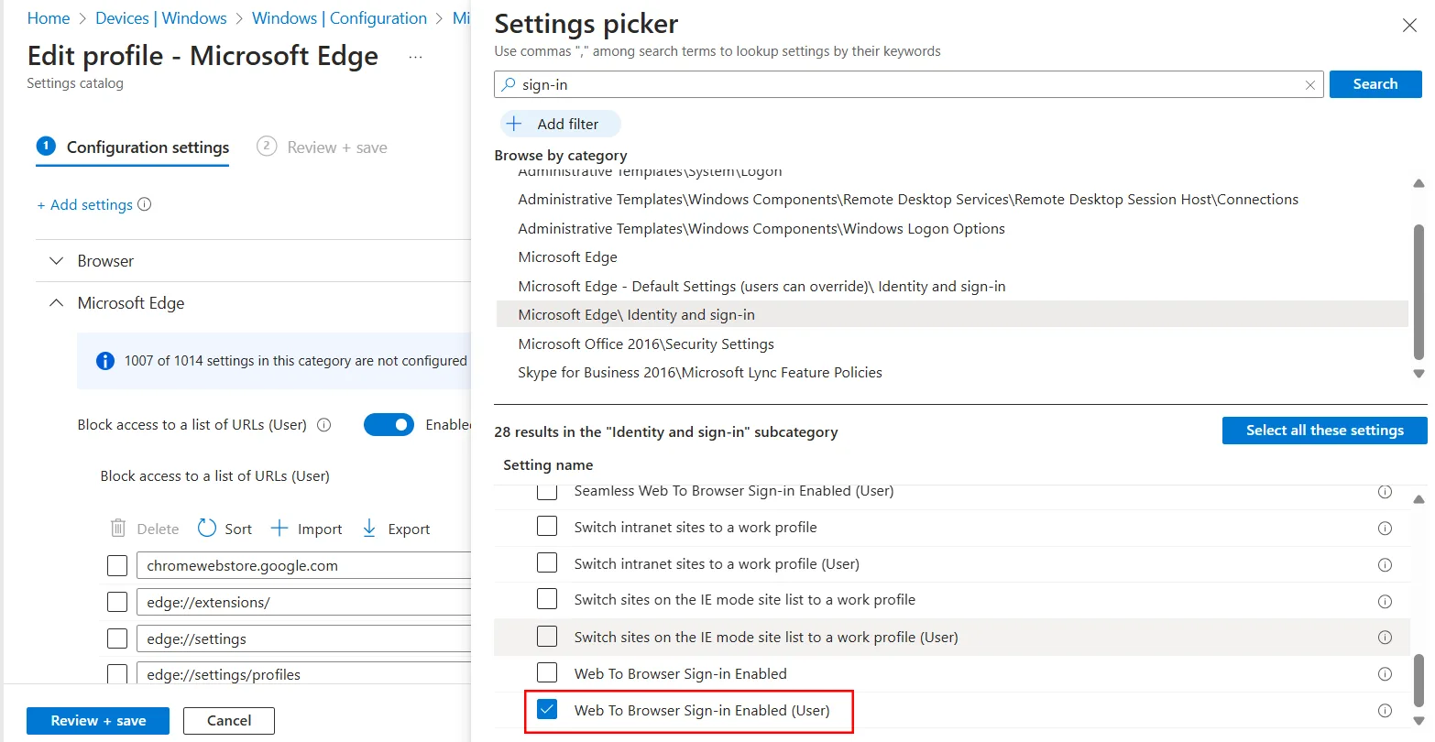The height and width of the screenshot is (742, 1435).
Task: Expand the Browser section
Action: click(57, 261)
